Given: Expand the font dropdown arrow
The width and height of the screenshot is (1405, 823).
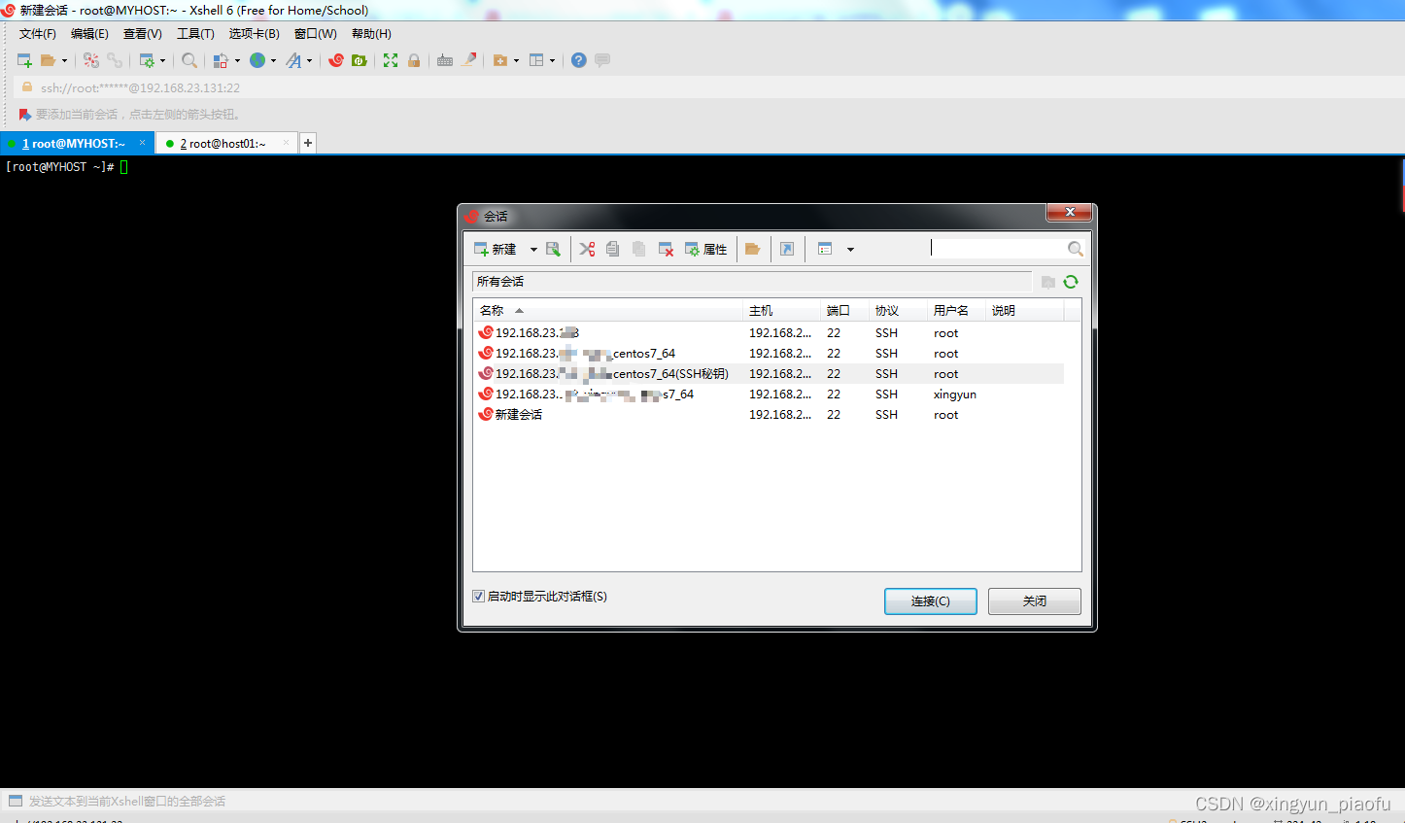Looking at the screenshot, I should 310,60.
